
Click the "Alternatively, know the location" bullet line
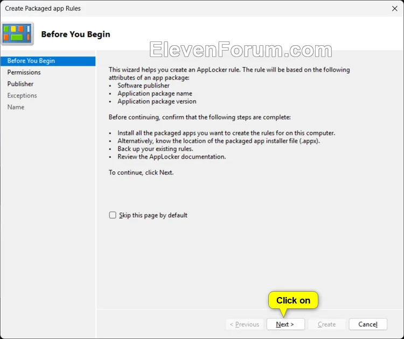219,141
